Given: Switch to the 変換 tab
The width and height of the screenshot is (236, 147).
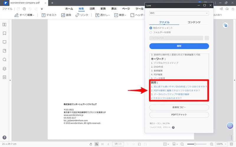Looking at the screenshot, I should [103, 9].
